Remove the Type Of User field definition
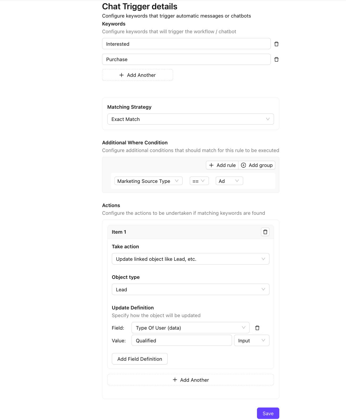 257,328
